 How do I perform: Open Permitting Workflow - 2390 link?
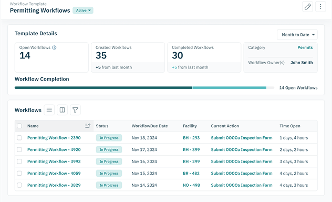coord(54,138)
